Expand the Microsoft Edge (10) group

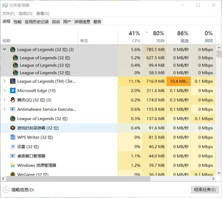(4, 90)
